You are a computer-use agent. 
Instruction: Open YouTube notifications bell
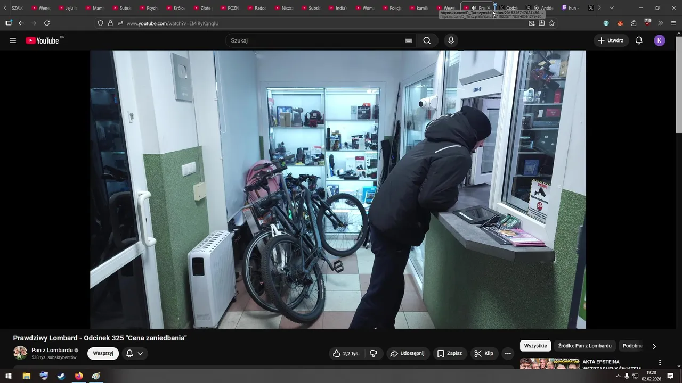pos(639,40)
